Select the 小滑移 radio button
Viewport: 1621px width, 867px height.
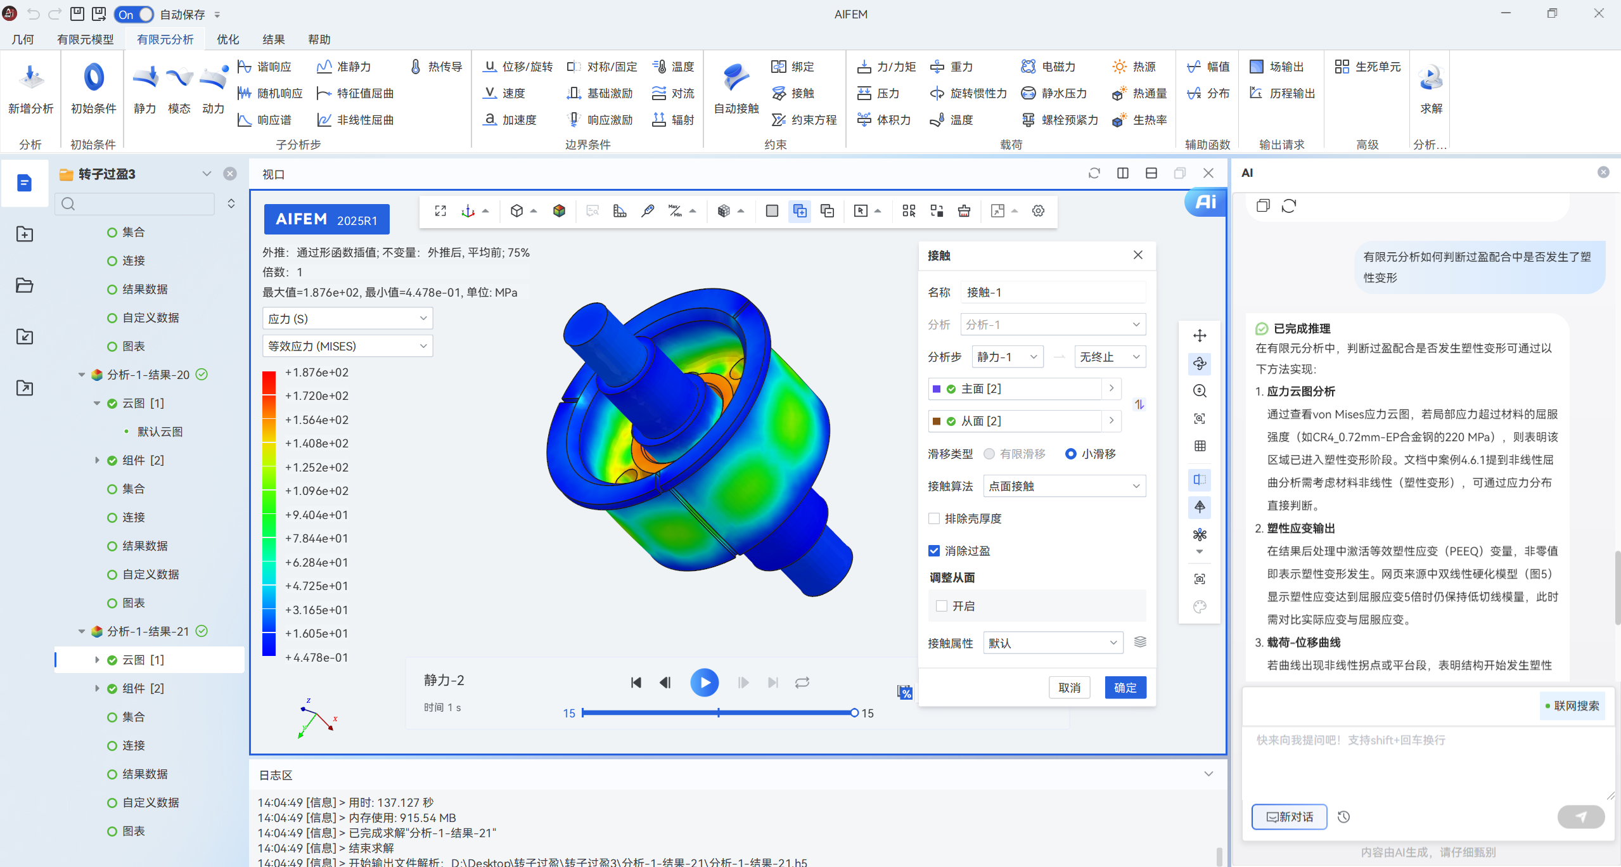1070,454
